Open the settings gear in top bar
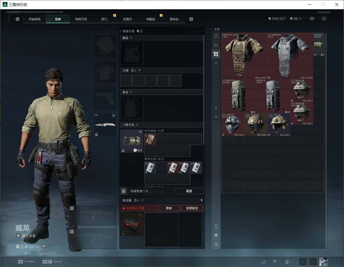This screenshot has height=267, width=344. click(324, 19)
